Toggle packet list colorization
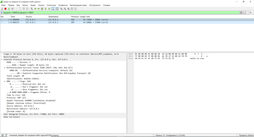 [x=57, y=9]
